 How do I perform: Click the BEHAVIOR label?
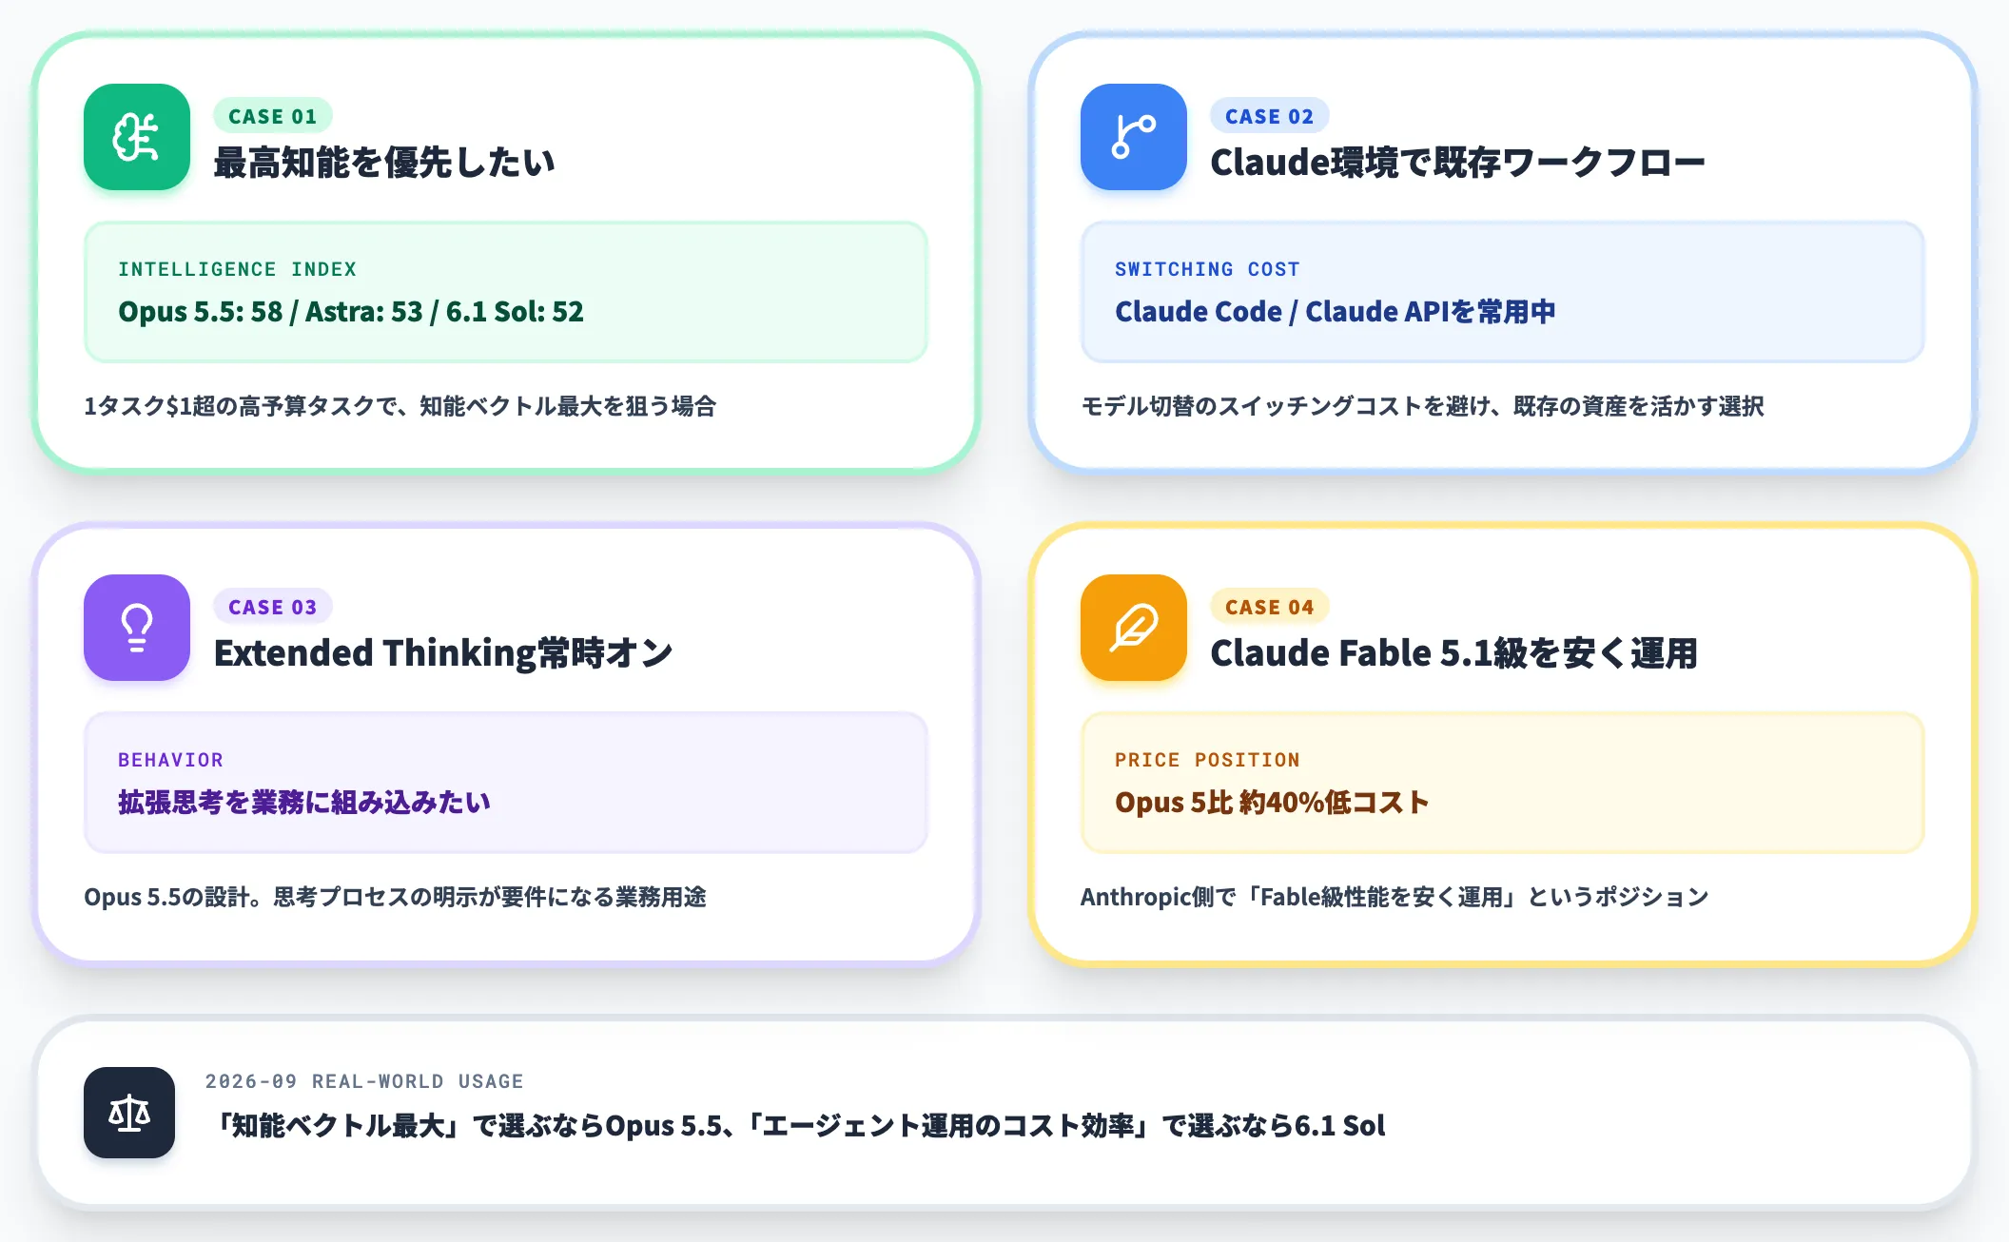point(170,760)
